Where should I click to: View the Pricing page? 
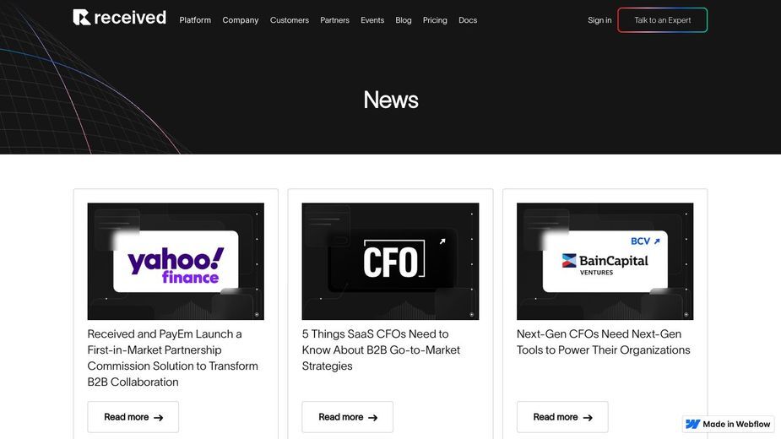point(435,20)
